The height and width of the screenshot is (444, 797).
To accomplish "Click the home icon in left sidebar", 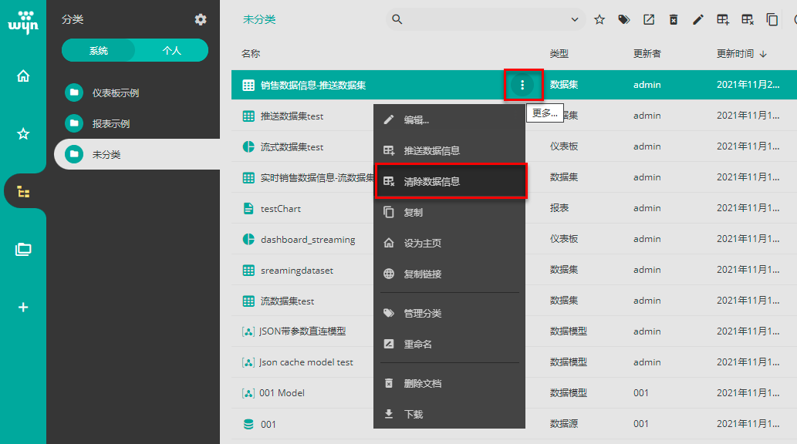I will [x=23, y=76].
